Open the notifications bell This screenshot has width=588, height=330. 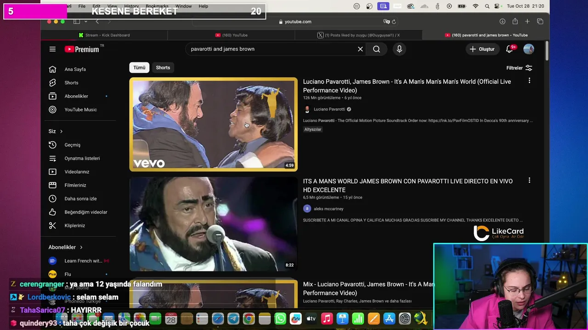(x=509, y=49)
